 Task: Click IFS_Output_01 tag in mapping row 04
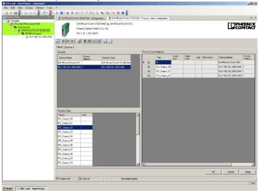164,71
